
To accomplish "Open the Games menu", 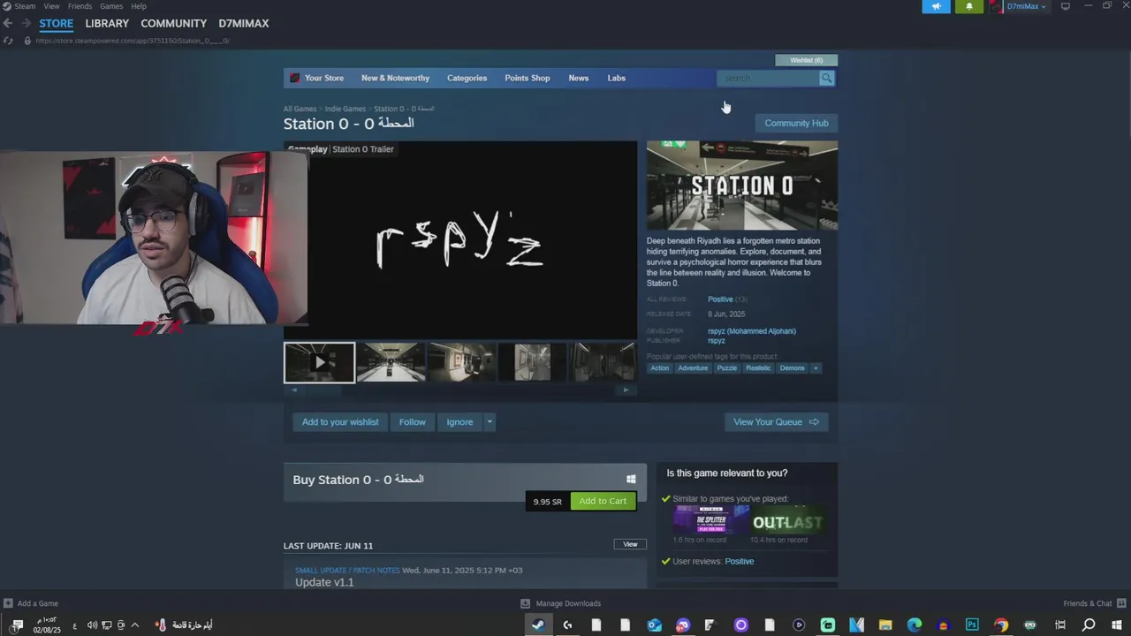I will (111, 6).
